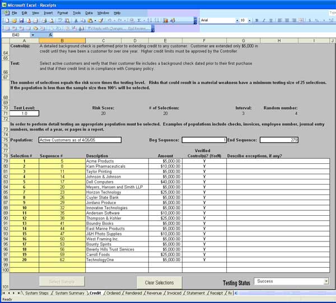Switch to the Statement sheet tab

pos(195,293)
